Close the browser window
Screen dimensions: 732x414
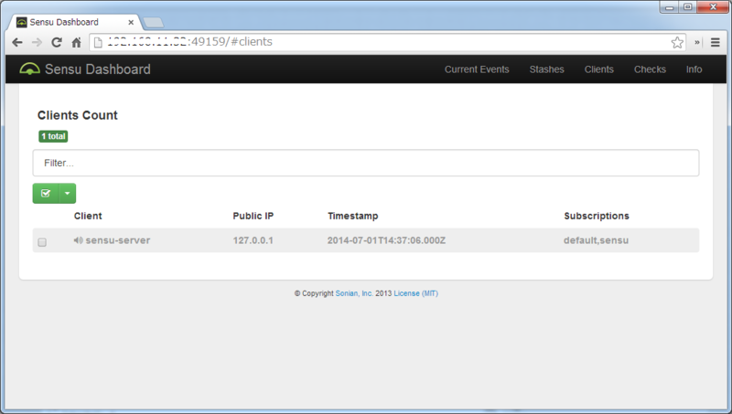tap(713, 7)
